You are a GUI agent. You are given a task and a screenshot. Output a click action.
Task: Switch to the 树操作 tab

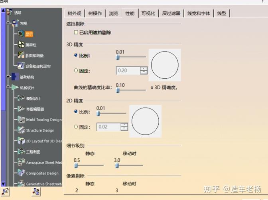95,13
